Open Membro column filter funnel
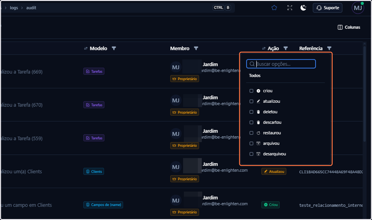This screenshot has width=372, height=220. coord(196,48)
